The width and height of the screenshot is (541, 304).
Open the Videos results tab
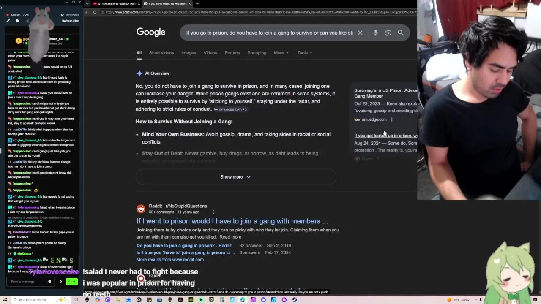coord(210,53)
